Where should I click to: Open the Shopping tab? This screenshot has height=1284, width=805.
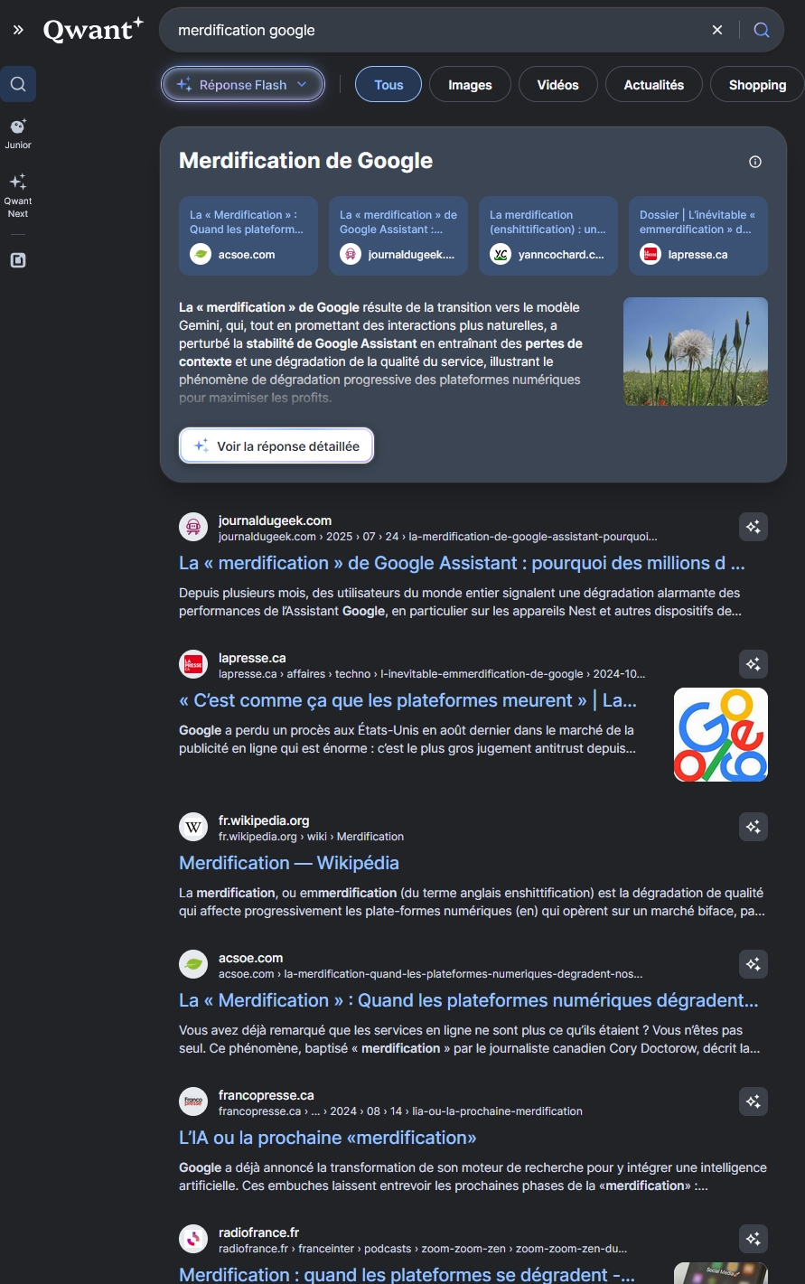coord(757,85)
